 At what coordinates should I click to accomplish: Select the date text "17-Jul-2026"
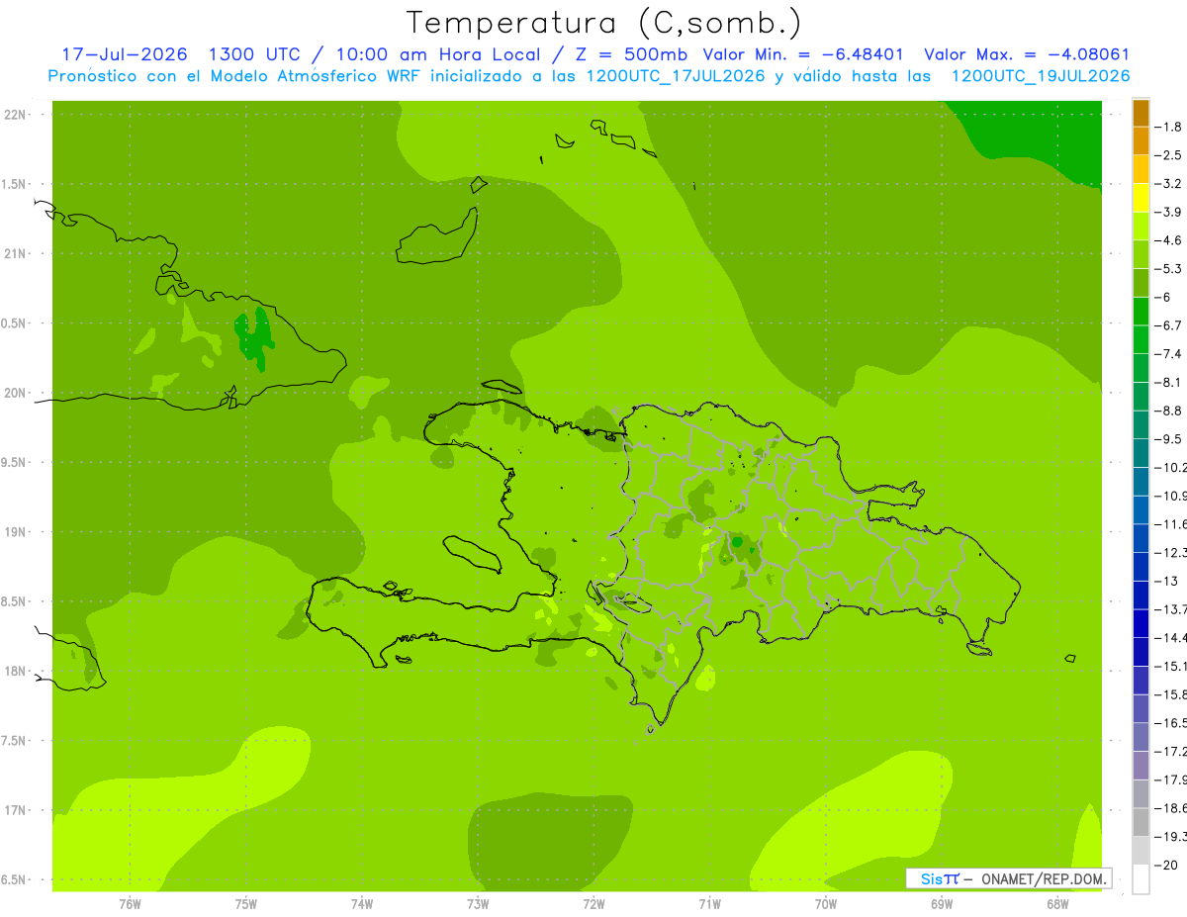tap(124, 54)
